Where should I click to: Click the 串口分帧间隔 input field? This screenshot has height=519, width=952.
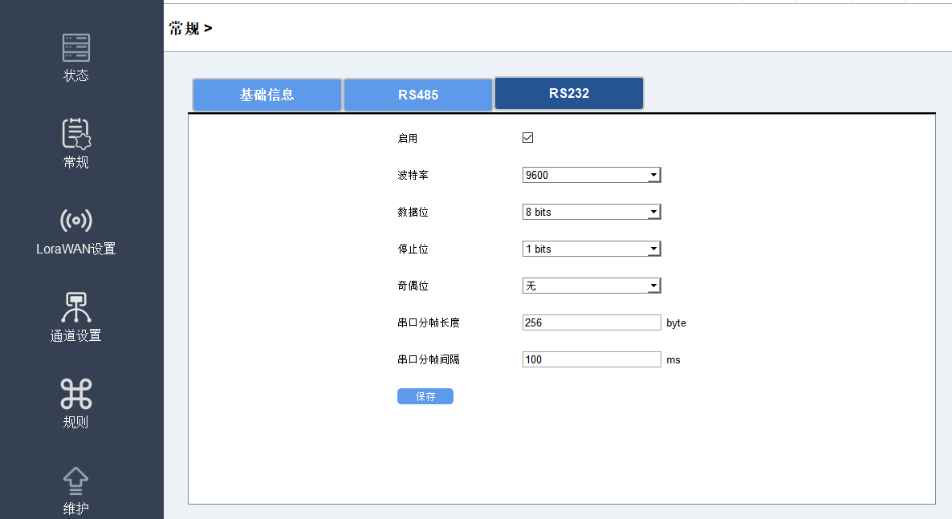point(592,359)
